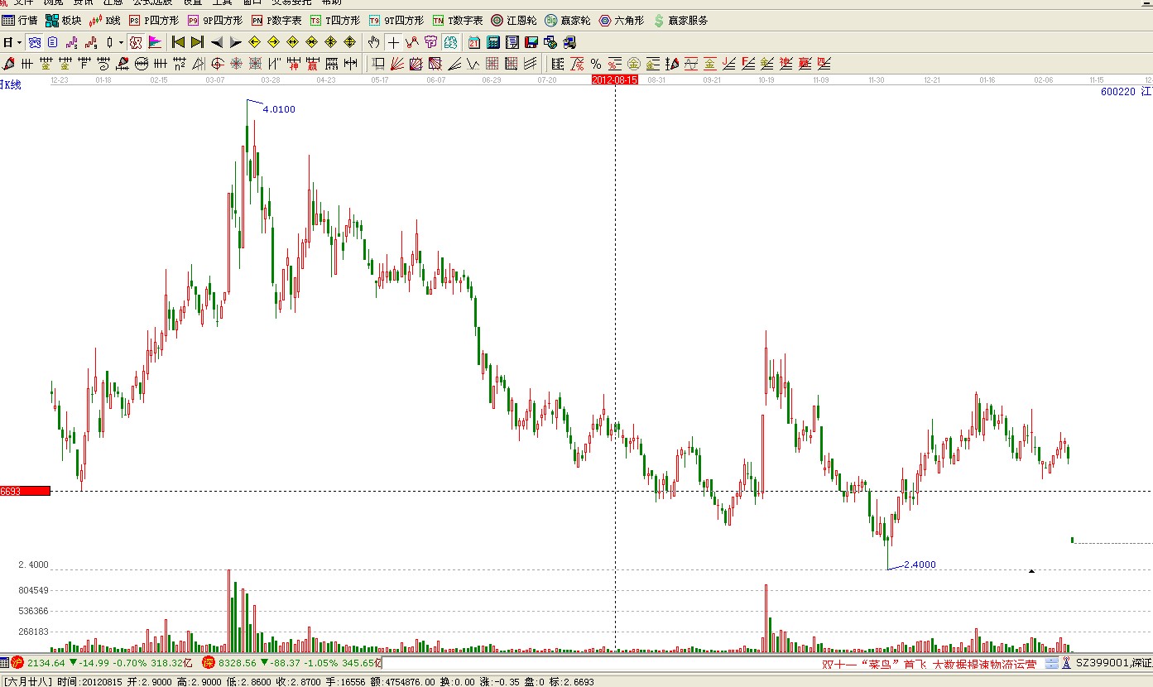Open the 行情 quotes view

coord(20,20)
